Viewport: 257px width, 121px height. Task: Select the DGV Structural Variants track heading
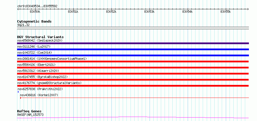point(40,37)
